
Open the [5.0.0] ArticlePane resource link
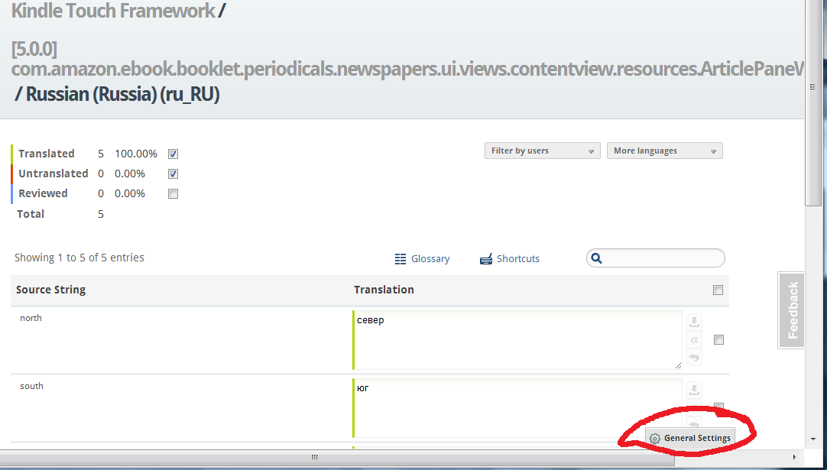(x=407, y=59)
